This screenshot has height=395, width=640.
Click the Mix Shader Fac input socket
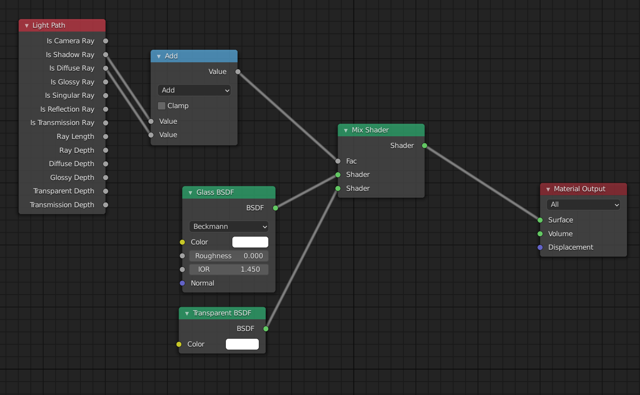pyautogui.click(x=338, y=161)
